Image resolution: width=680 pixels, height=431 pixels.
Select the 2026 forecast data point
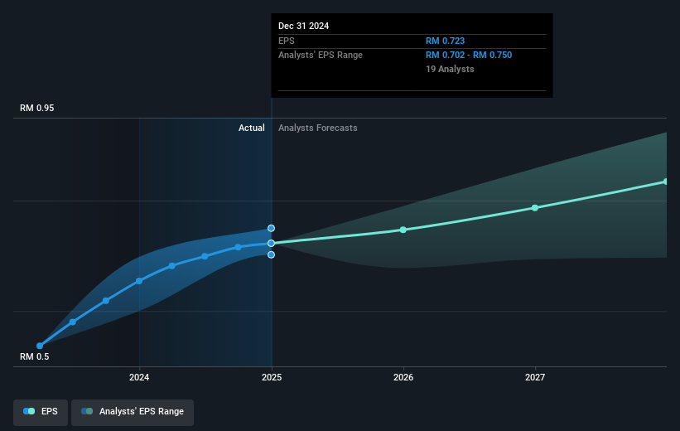(403, 230)
